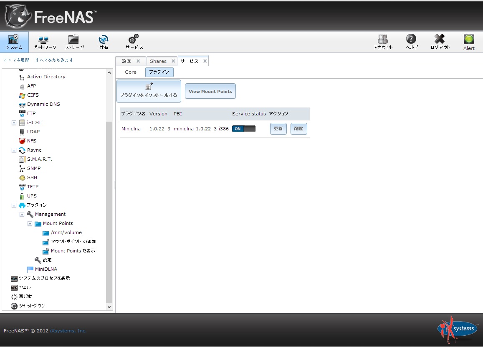
Task: Switch to the Core sub-tab
Action: click(131, 72)
